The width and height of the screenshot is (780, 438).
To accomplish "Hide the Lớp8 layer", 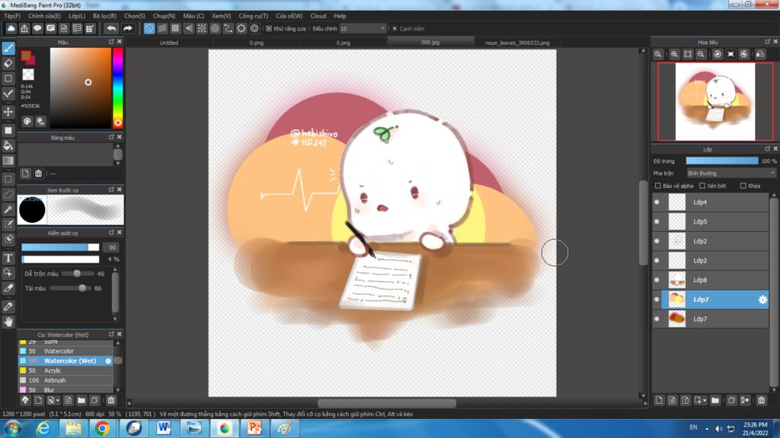I will (x=657, y=280).
